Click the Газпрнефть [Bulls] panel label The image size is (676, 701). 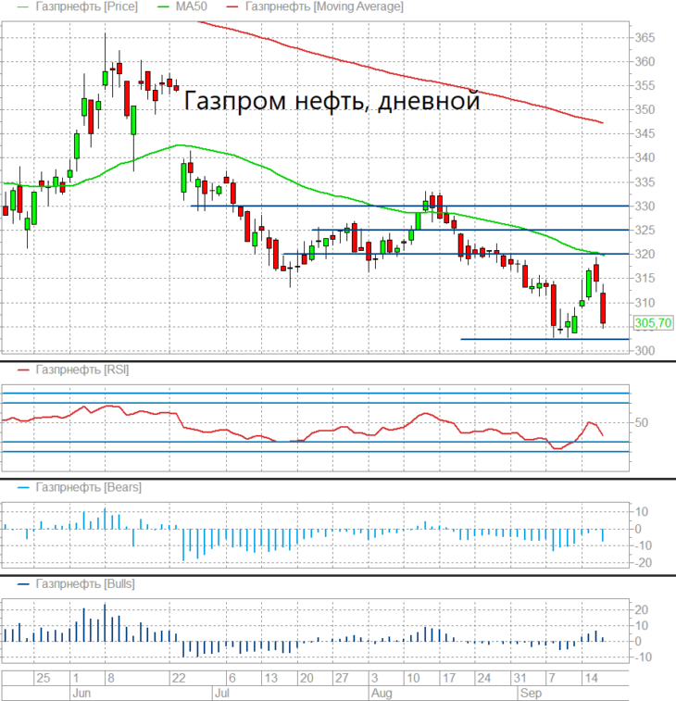coord(85,584)
